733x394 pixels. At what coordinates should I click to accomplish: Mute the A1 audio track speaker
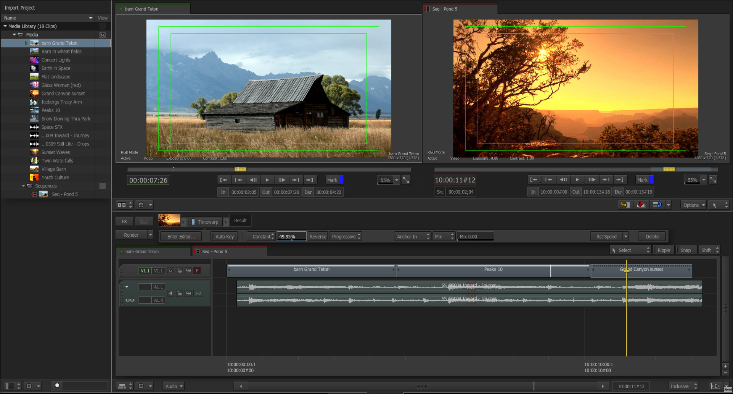coord(170,293)
